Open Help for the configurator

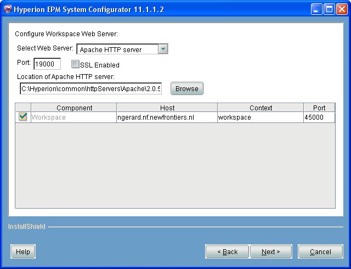tap(23, 251)
